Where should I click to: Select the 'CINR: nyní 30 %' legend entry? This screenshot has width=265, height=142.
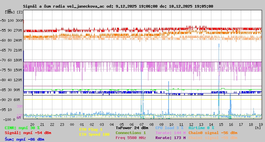[x=22, y=128]
